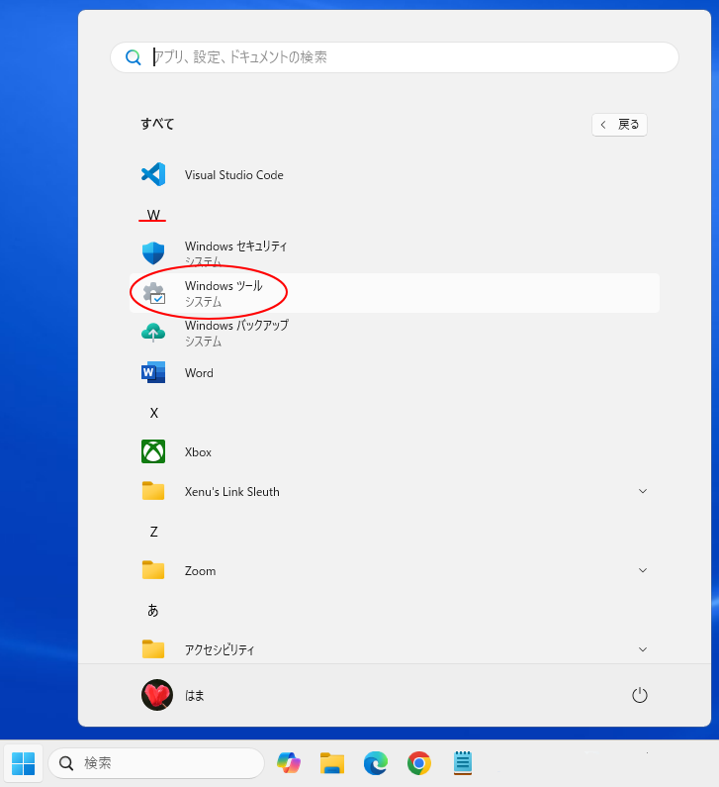Focus the app and document search field
Screen dimensions: 719x787
click(x=396, y=57)
